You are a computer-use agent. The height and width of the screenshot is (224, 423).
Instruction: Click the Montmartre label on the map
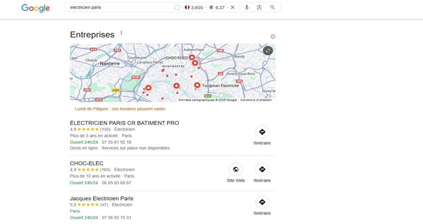coord(174,66)
